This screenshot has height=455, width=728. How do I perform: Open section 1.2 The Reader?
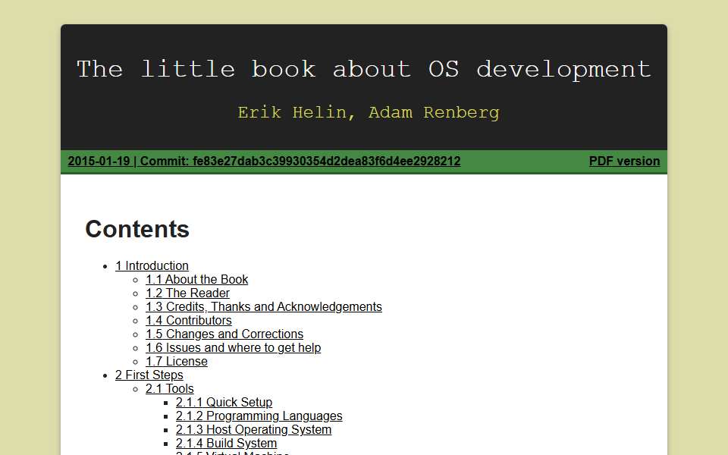(187, 293)
